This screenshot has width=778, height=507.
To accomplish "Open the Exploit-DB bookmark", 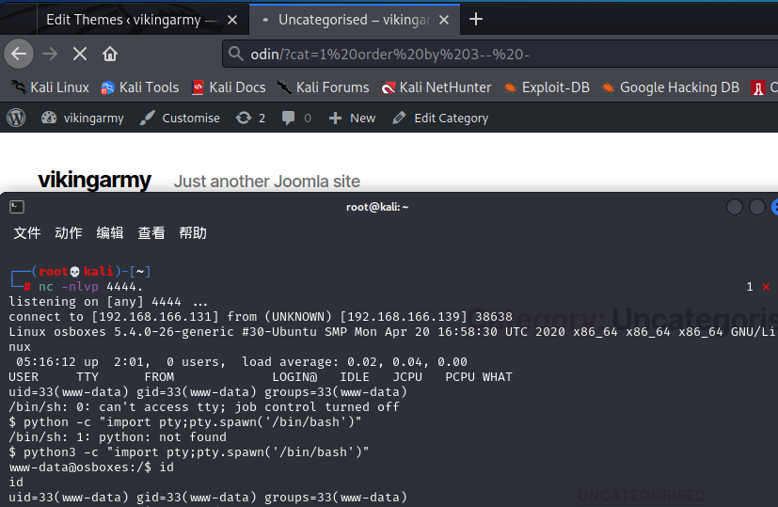I will (x=547, y=87).
